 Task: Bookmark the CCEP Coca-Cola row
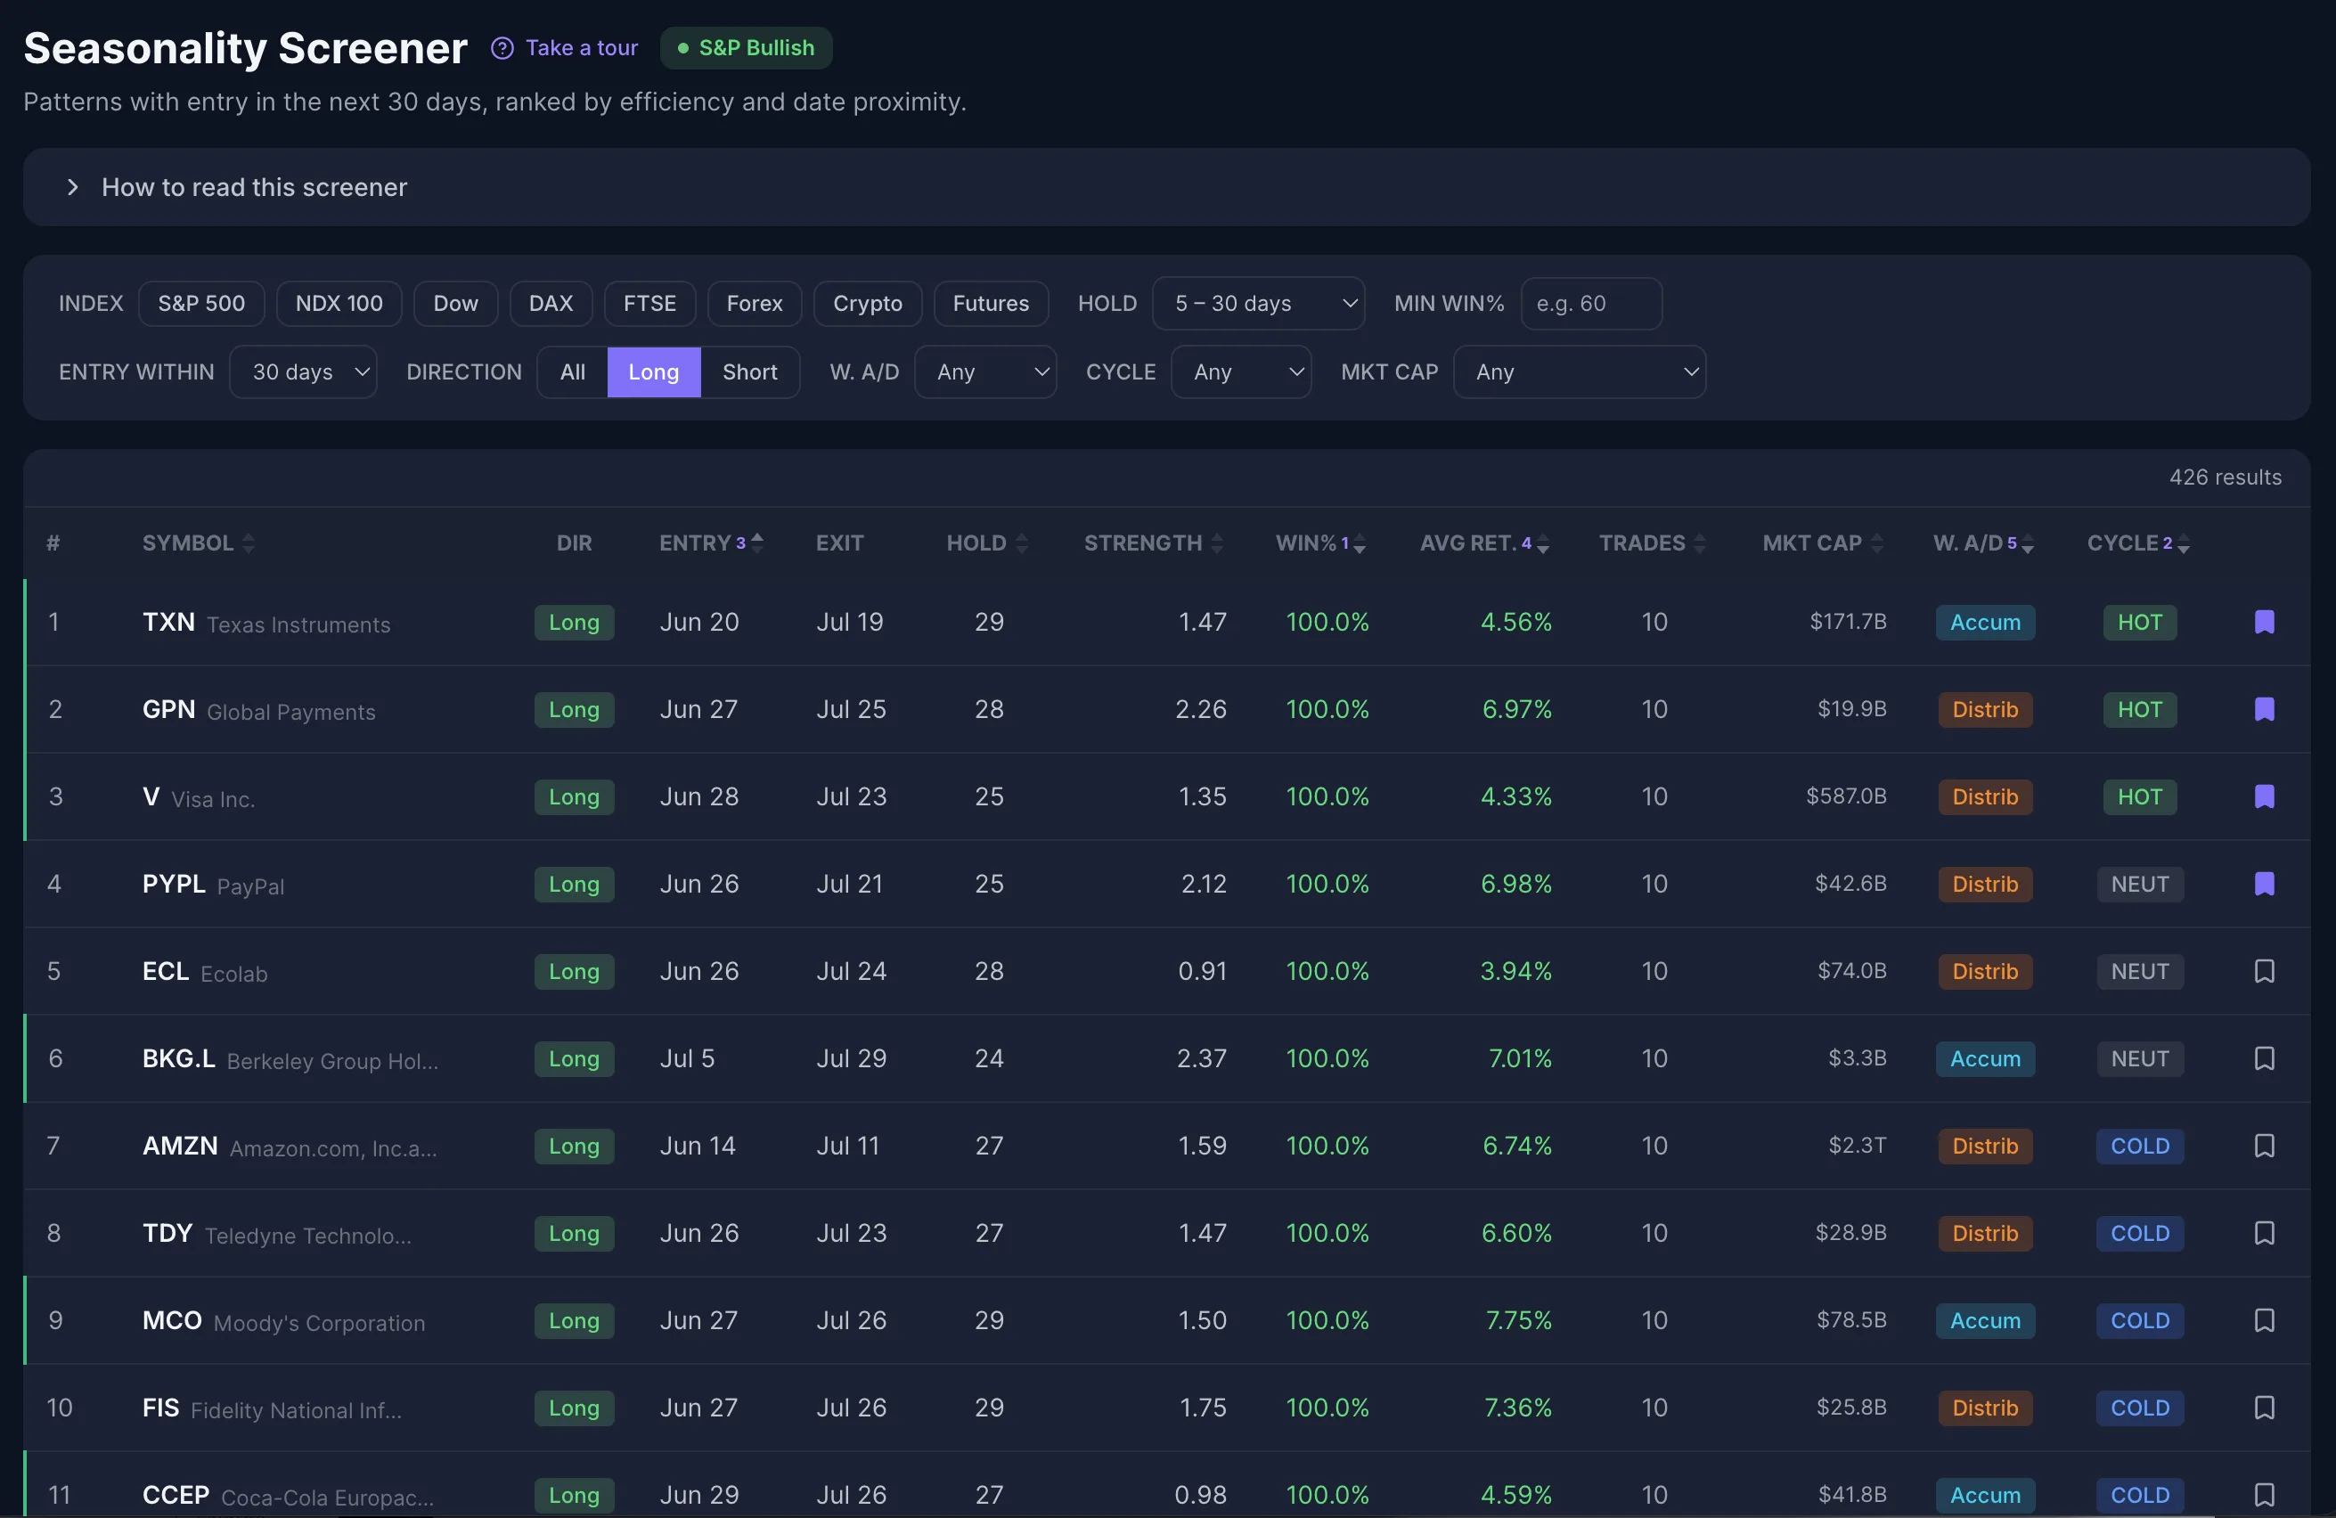click(2263, 1496)
